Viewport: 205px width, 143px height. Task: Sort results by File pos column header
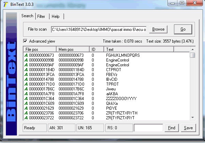(x=40, y=49)
